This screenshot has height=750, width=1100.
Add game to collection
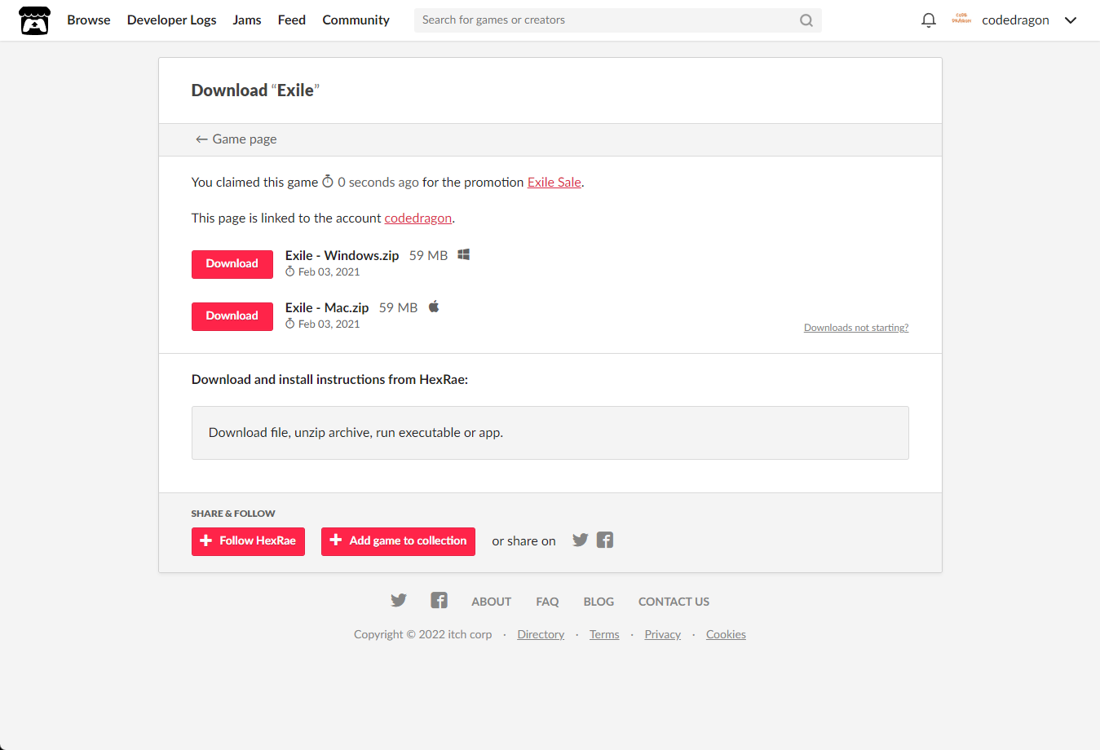(x=398, y=541)
